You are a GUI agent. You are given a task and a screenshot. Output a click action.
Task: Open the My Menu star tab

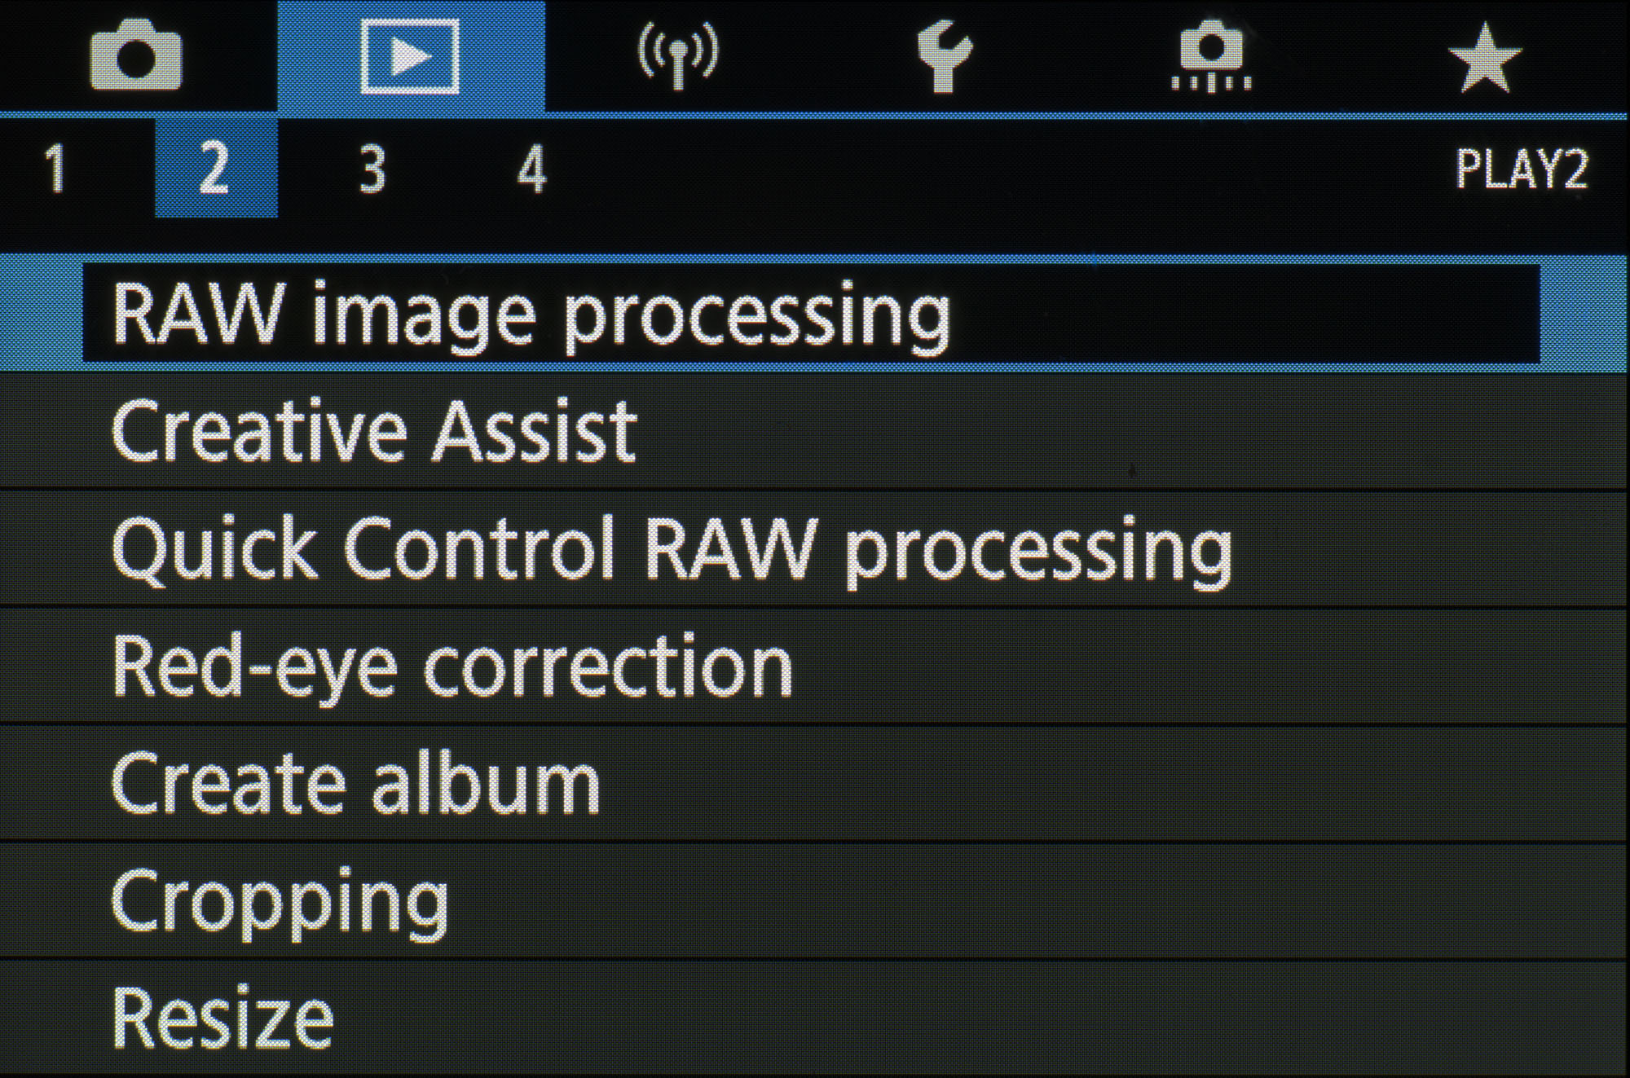point(1485,57)
